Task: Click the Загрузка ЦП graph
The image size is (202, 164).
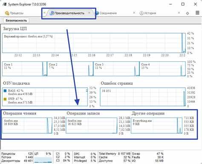Action: click(94, 43)
